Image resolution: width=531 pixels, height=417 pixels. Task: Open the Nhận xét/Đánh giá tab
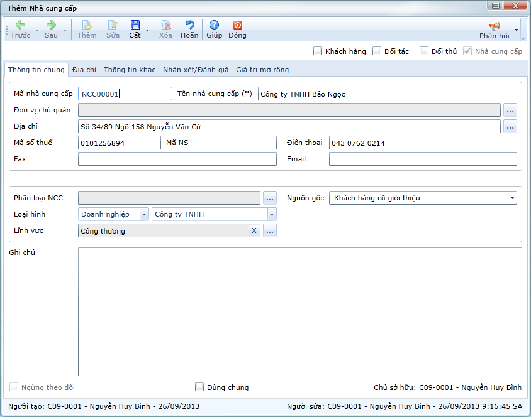(x=196, y=70)
